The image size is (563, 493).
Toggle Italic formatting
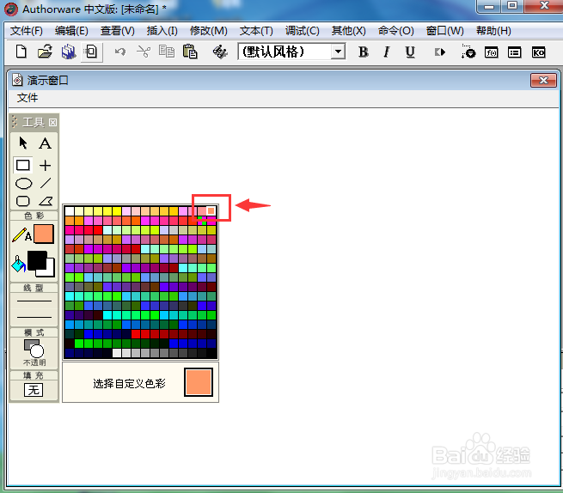pos(386,52)
